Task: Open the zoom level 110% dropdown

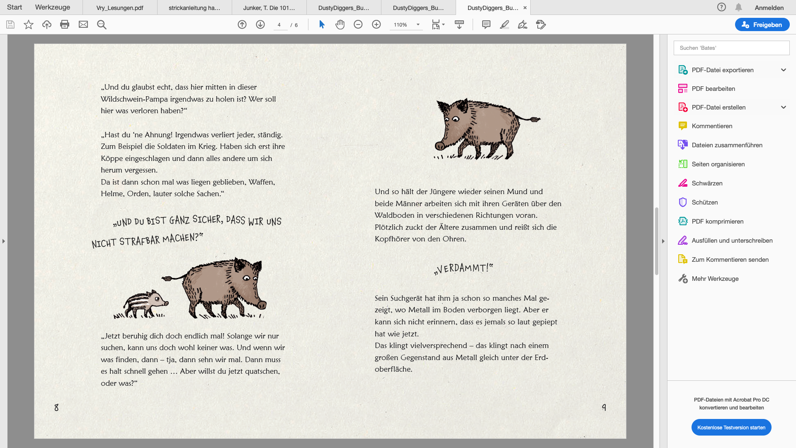Action: point(418,24)
